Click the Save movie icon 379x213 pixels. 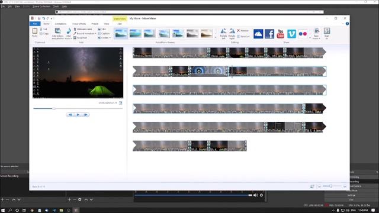point(316,31)
